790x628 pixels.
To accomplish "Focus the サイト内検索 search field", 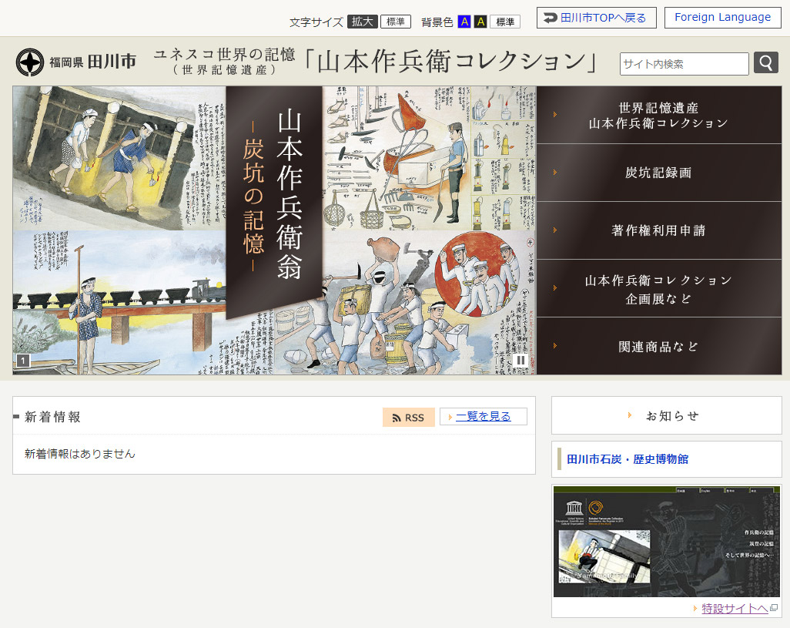I will [x=685, y=64].
